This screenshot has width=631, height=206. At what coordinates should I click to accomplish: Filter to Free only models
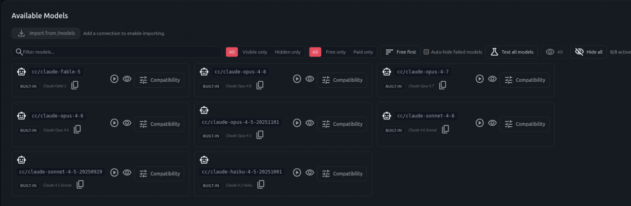tap(336, 52)
